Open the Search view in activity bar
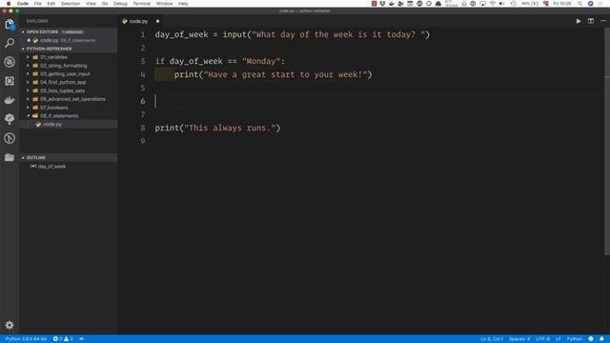The height and width of the screenshot is (343, 610). 10,43
